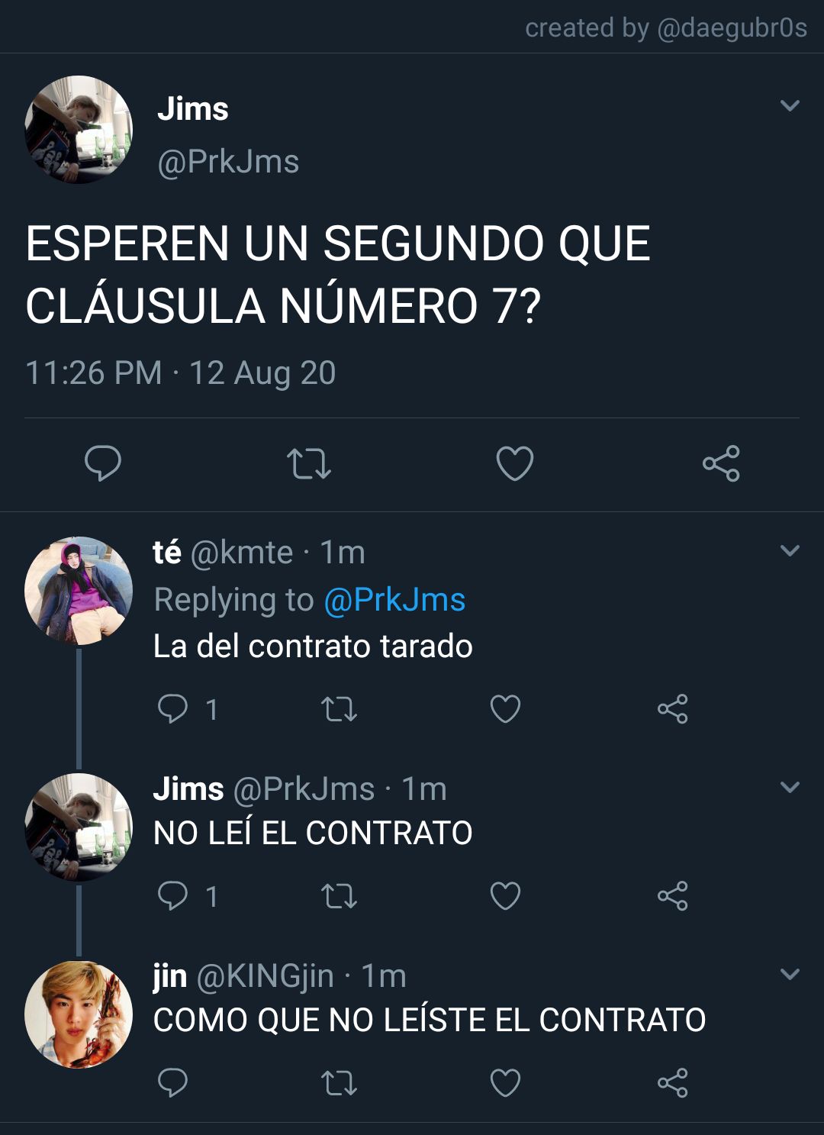
Task: Retweet té's contrato tarado reply
Action: click(x=339, y=709)
